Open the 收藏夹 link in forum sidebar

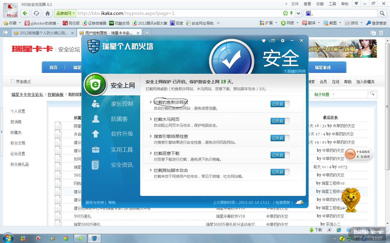click(x=16, y=132)
